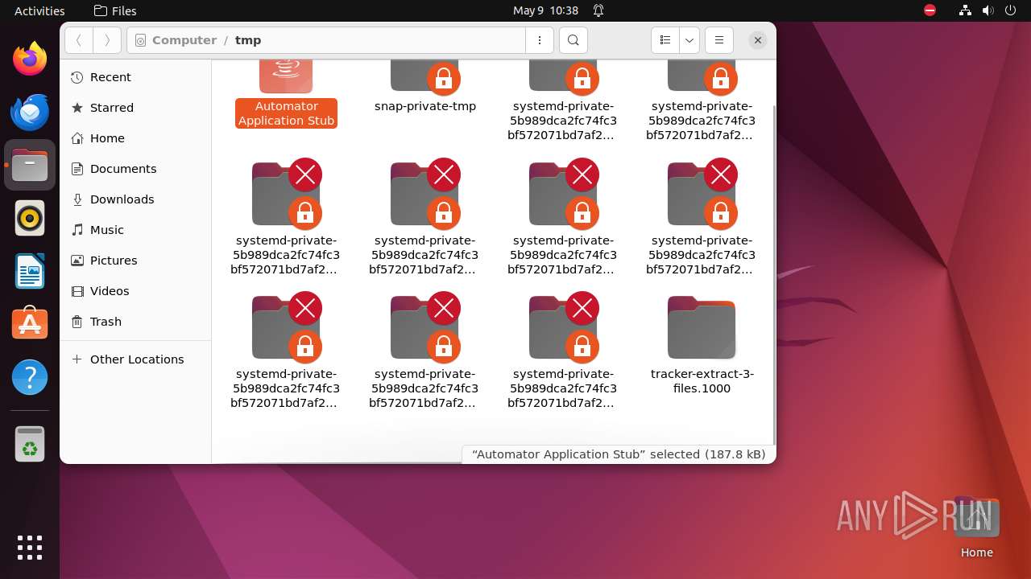Screen dimensions: 1031x579
Task: Open Thunderbird Mail from the dock
Action: [30, 112]
